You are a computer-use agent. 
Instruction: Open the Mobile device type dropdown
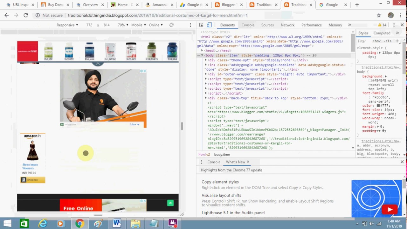point(139,25)
